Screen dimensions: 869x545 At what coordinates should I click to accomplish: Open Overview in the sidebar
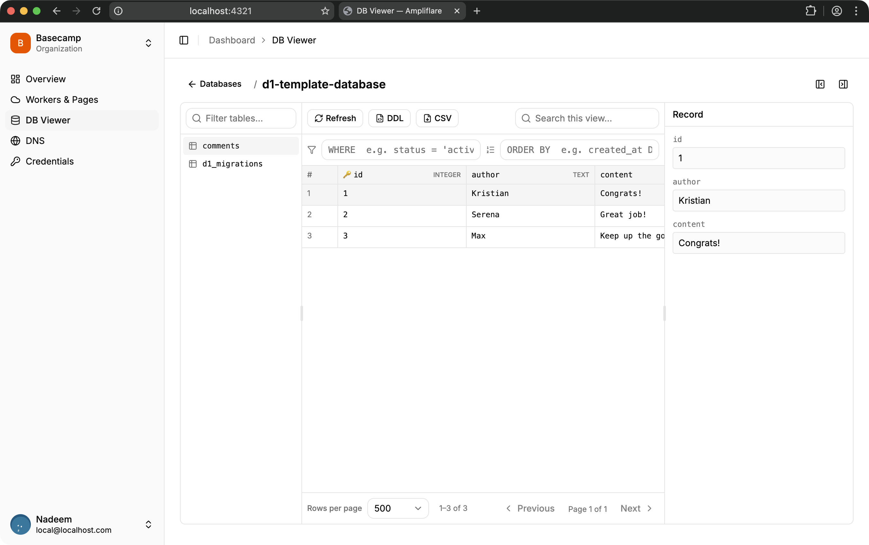(x=82, y=79)
